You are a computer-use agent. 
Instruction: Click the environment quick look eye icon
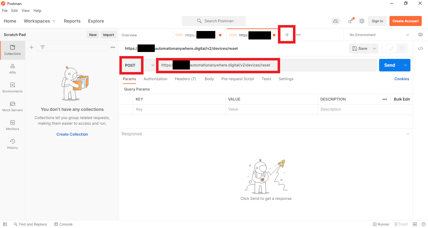click(x=420, y=35)
